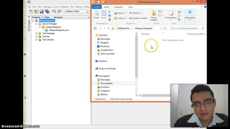Collapse the MiSegundoAgente project node
230x129 pixels.
pos(33,21)
